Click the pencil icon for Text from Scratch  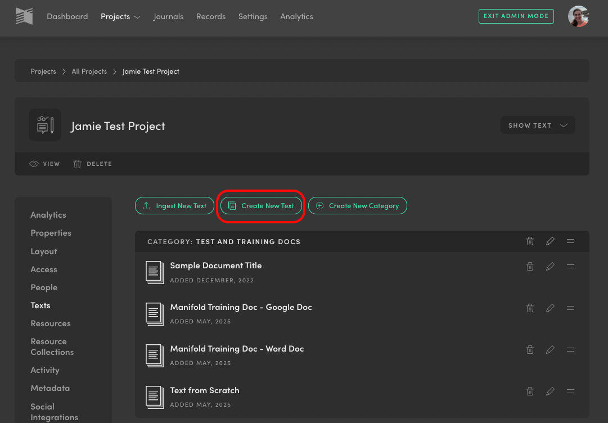[550, 391]
